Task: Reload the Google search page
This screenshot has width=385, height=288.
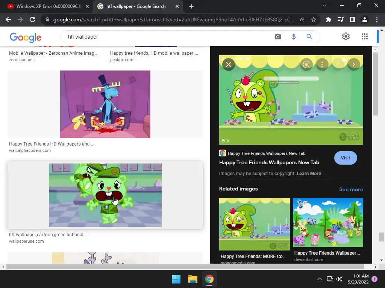Action: (x=32, y=19)
